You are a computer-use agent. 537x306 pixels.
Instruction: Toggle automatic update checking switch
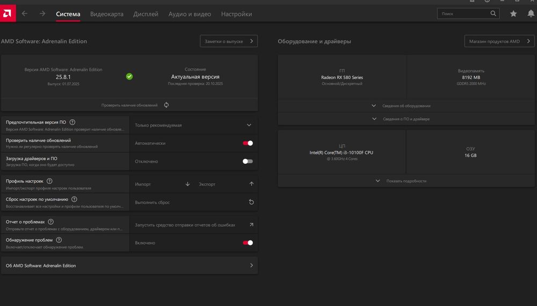click(x=248, y=143)
